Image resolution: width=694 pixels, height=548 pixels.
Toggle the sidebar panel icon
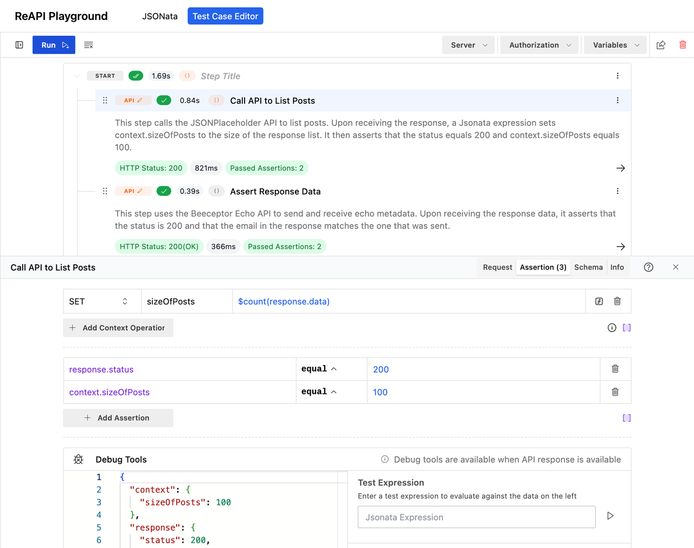20,45
